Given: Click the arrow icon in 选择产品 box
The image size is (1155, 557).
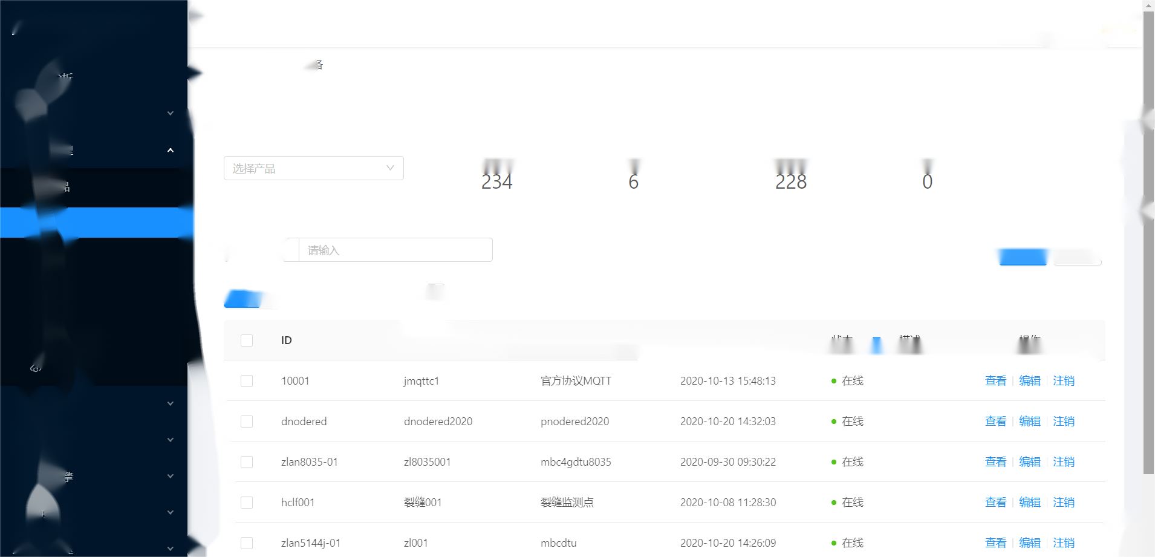Looking at the screenshot, I should [x=390, y=168].
